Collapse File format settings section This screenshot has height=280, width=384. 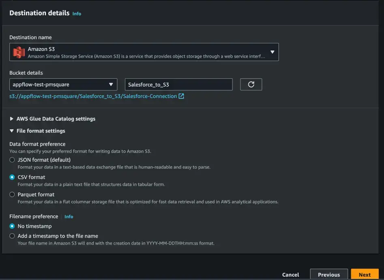click(37, 131)
